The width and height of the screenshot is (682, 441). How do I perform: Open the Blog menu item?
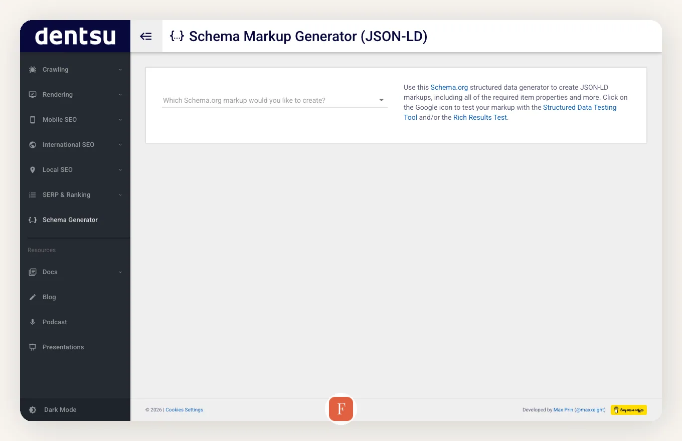pos(75,297)
